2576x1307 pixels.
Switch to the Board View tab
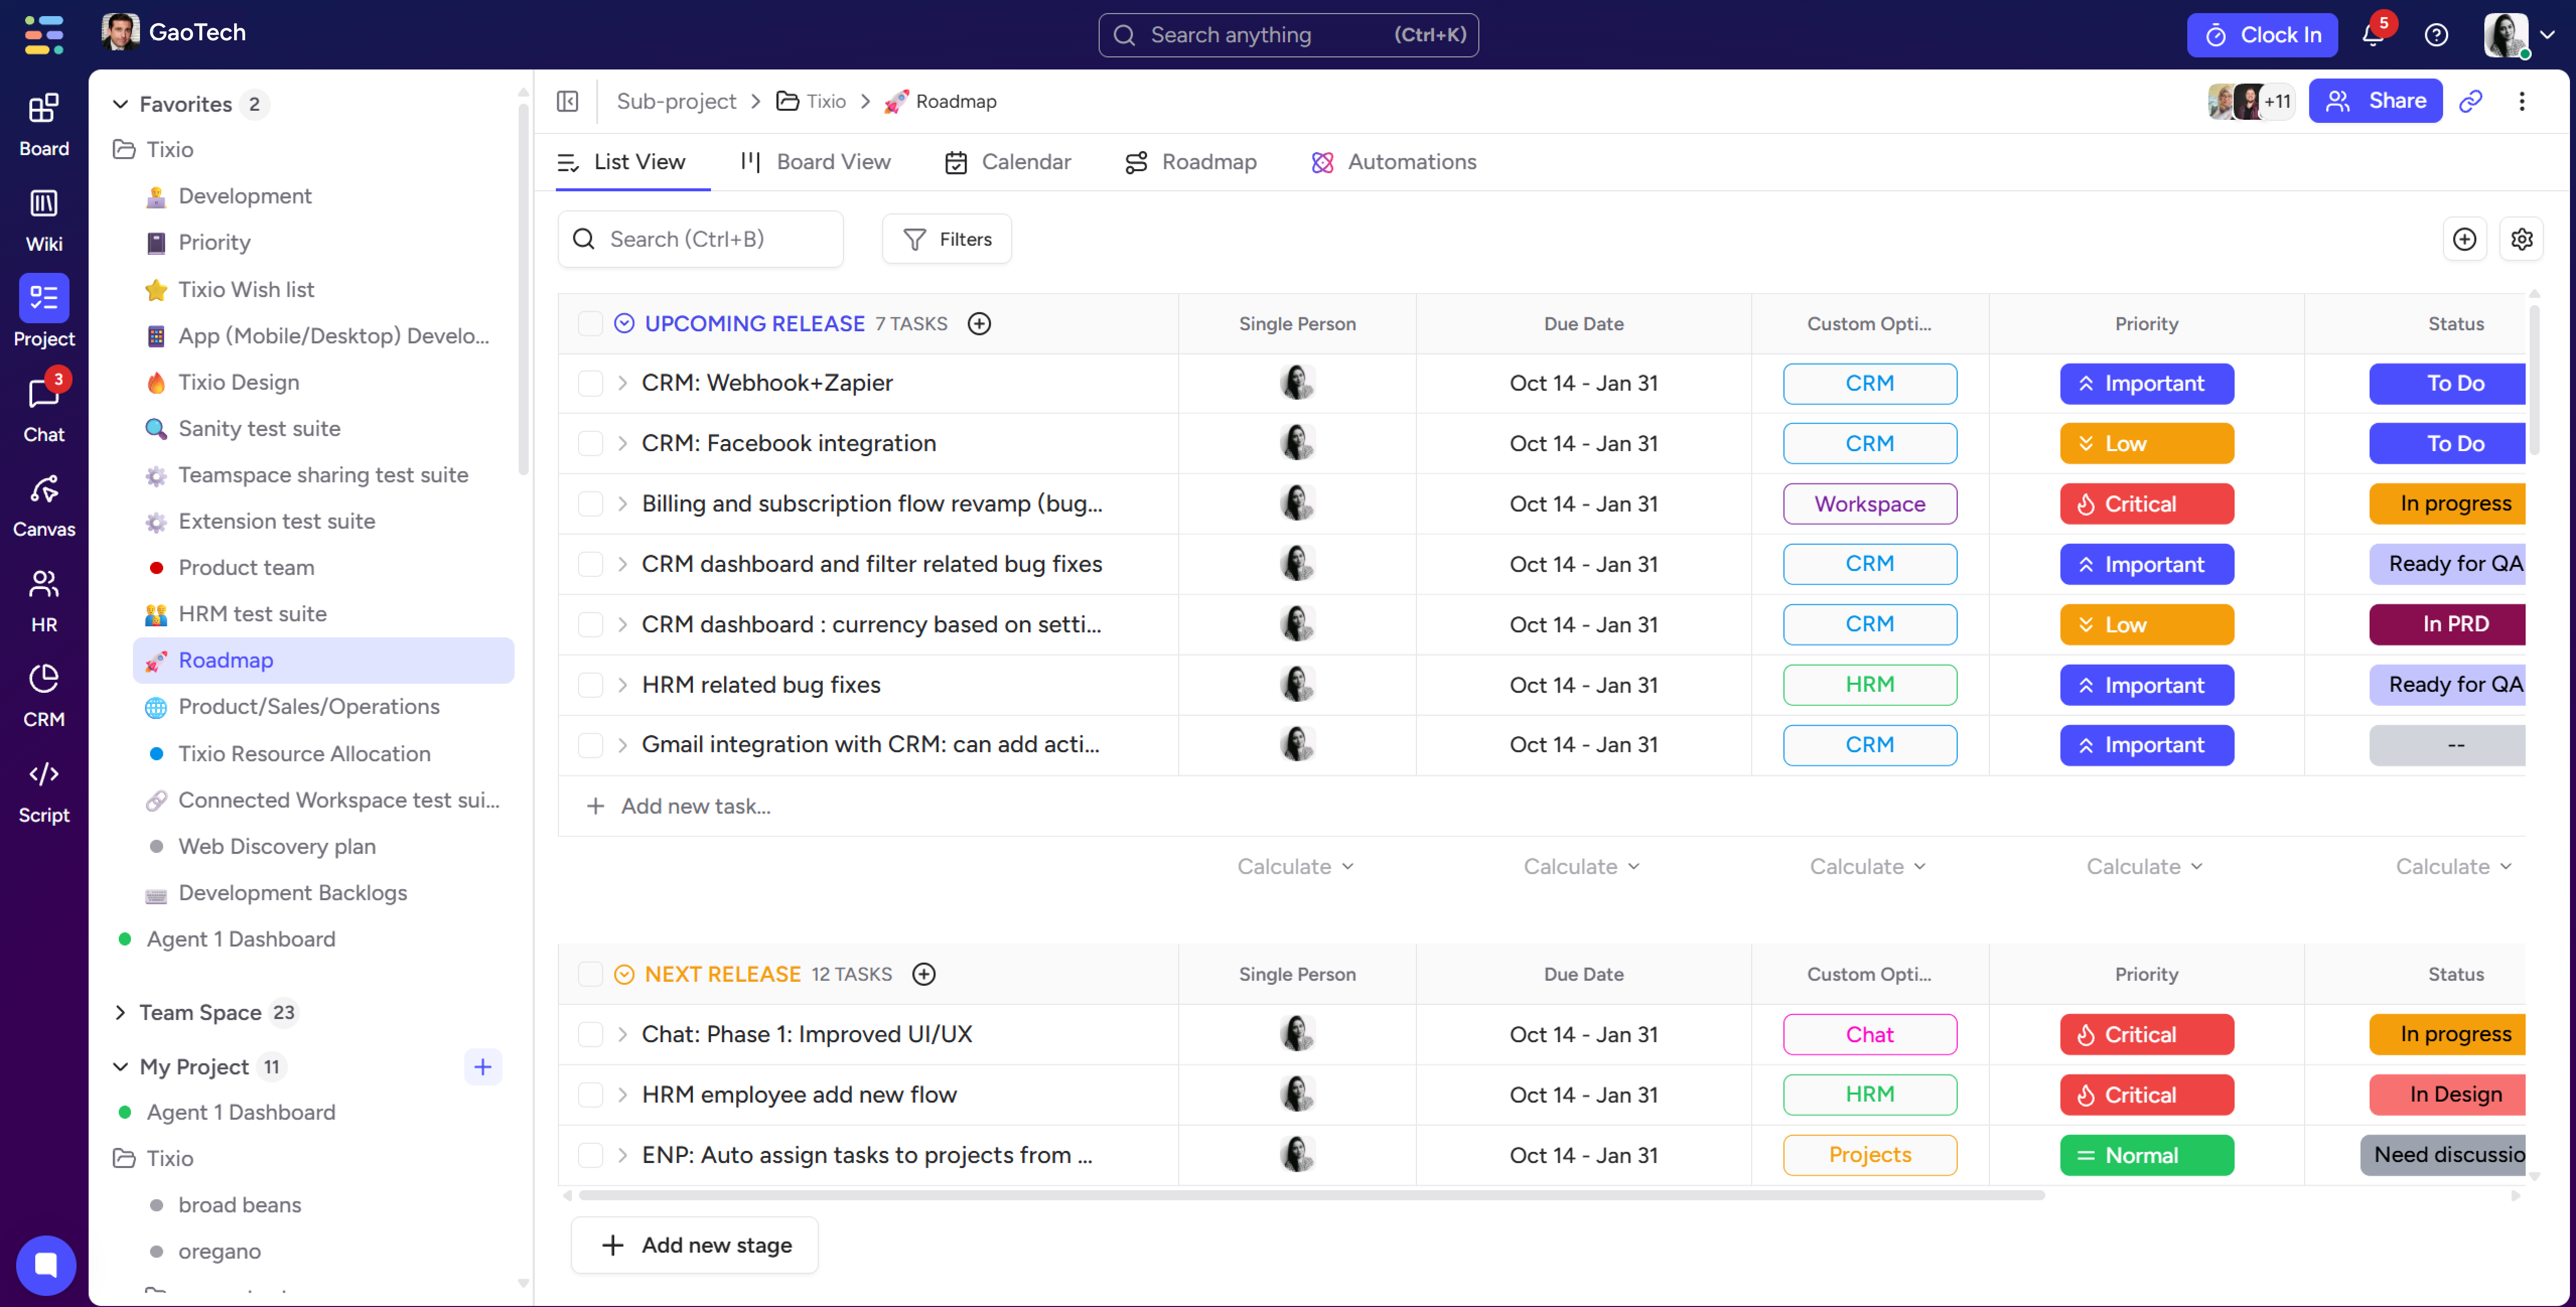(815, 162)
